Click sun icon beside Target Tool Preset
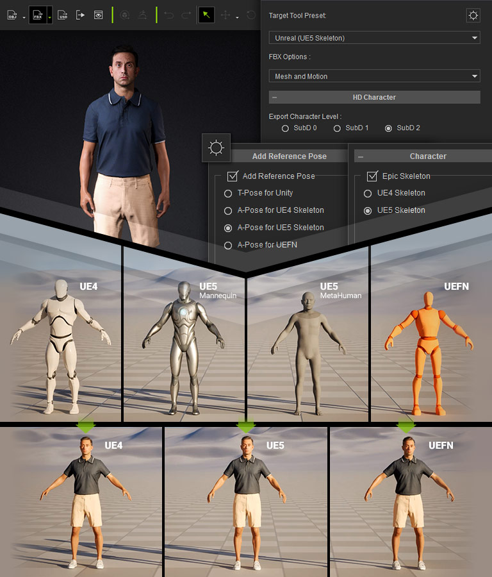Viewport: 492px width, 577px height. click(473, 15)
